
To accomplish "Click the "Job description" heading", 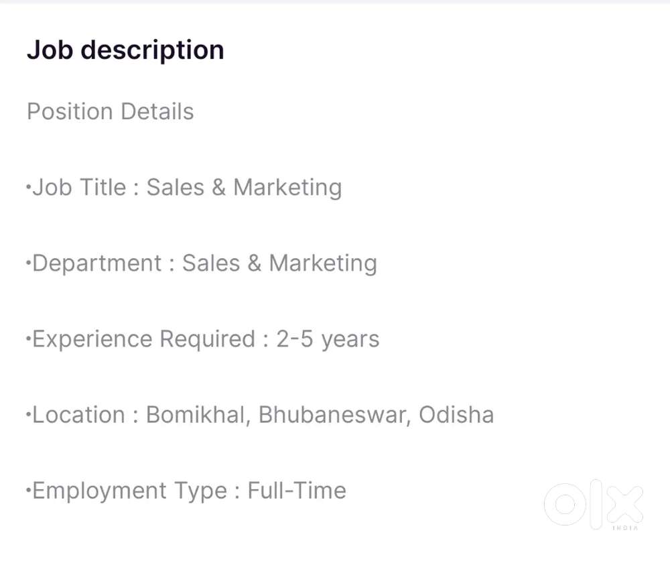I will click(x=125, y=50).
